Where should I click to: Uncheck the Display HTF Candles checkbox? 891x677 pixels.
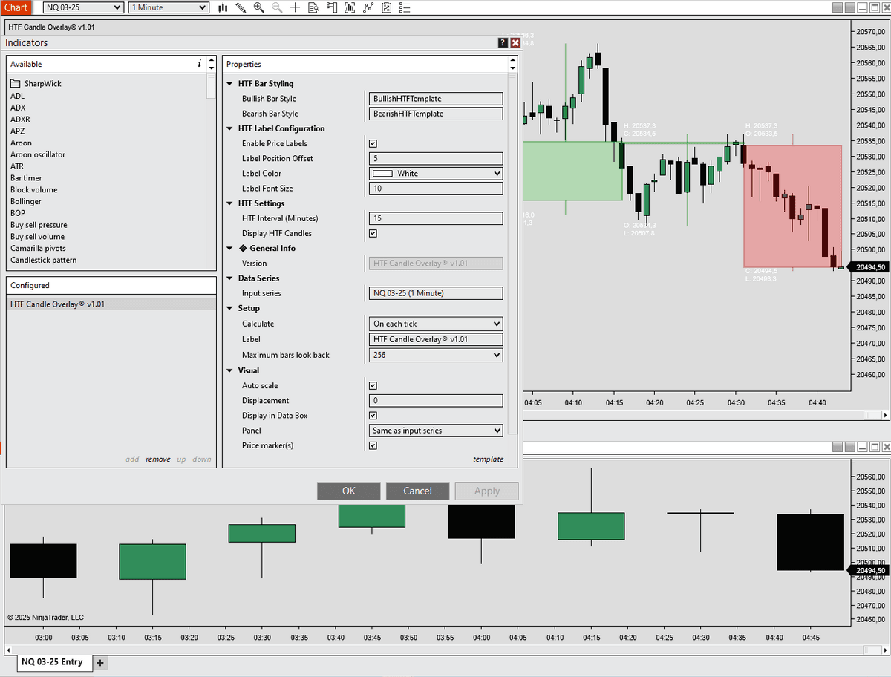pos(373,234)
